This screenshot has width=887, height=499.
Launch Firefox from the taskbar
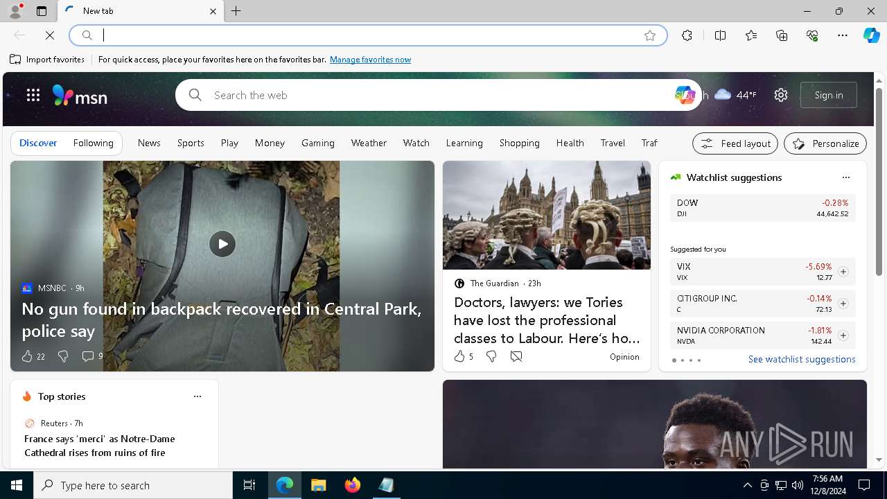pos(353,485)
